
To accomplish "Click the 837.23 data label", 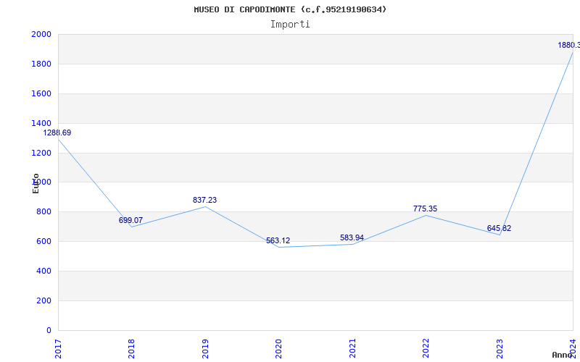I will click(x=204, y=200).
